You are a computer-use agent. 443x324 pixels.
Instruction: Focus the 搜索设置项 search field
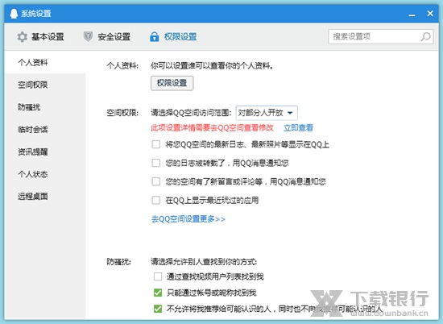380,37
